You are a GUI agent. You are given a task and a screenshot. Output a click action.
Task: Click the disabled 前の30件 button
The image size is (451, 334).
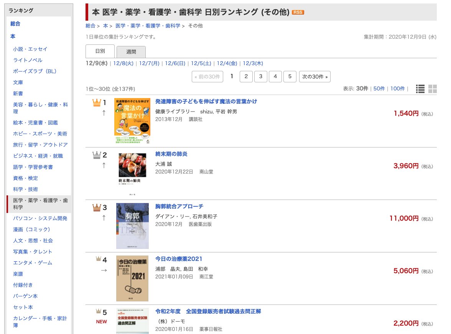tap(207, 76)
